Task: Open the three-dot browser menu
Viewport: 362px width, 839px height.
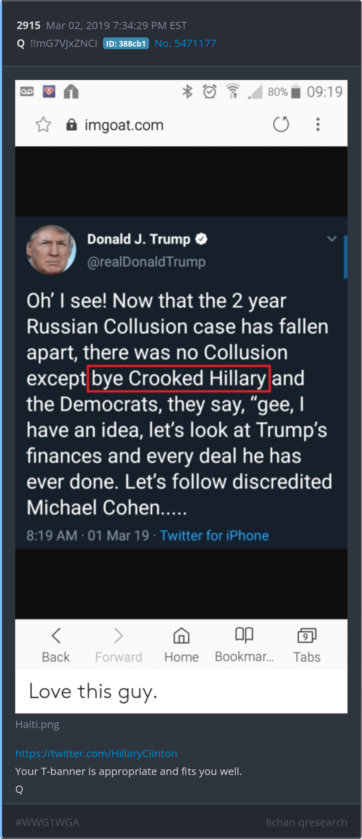Action: pyautogui.click(x=318, y=124)
